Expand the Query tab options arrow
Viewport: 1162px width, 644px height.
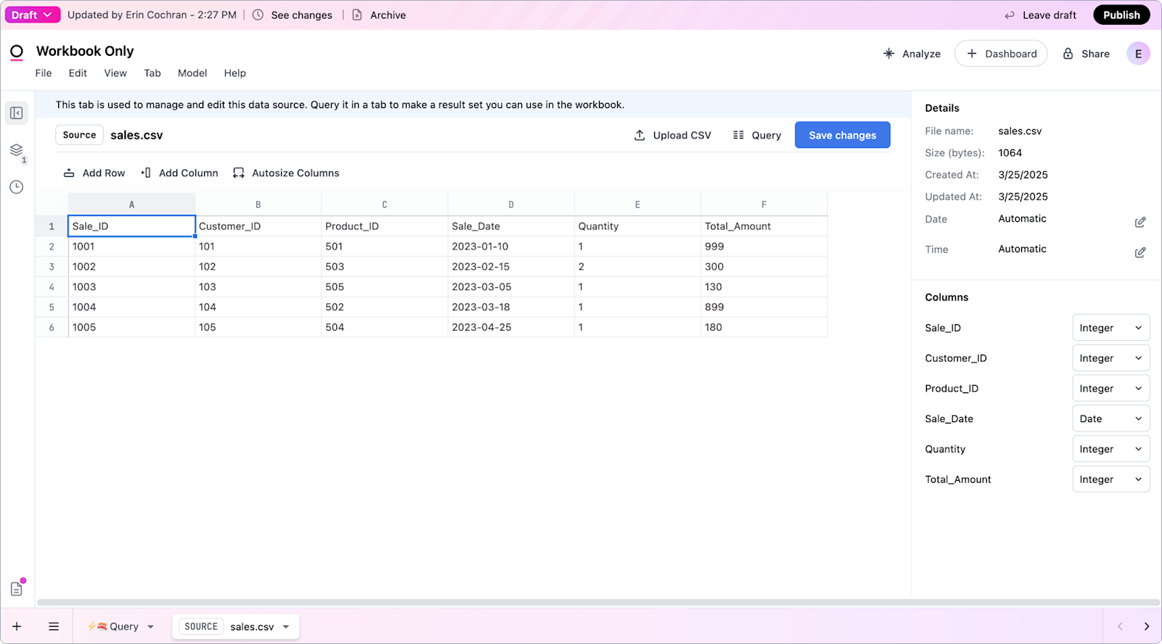click(151, 627)
